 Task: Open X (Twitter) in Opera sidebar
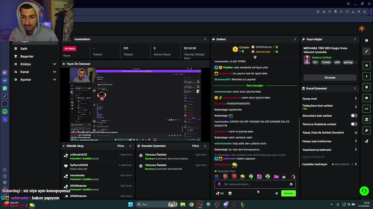click(x=5, y=104)
